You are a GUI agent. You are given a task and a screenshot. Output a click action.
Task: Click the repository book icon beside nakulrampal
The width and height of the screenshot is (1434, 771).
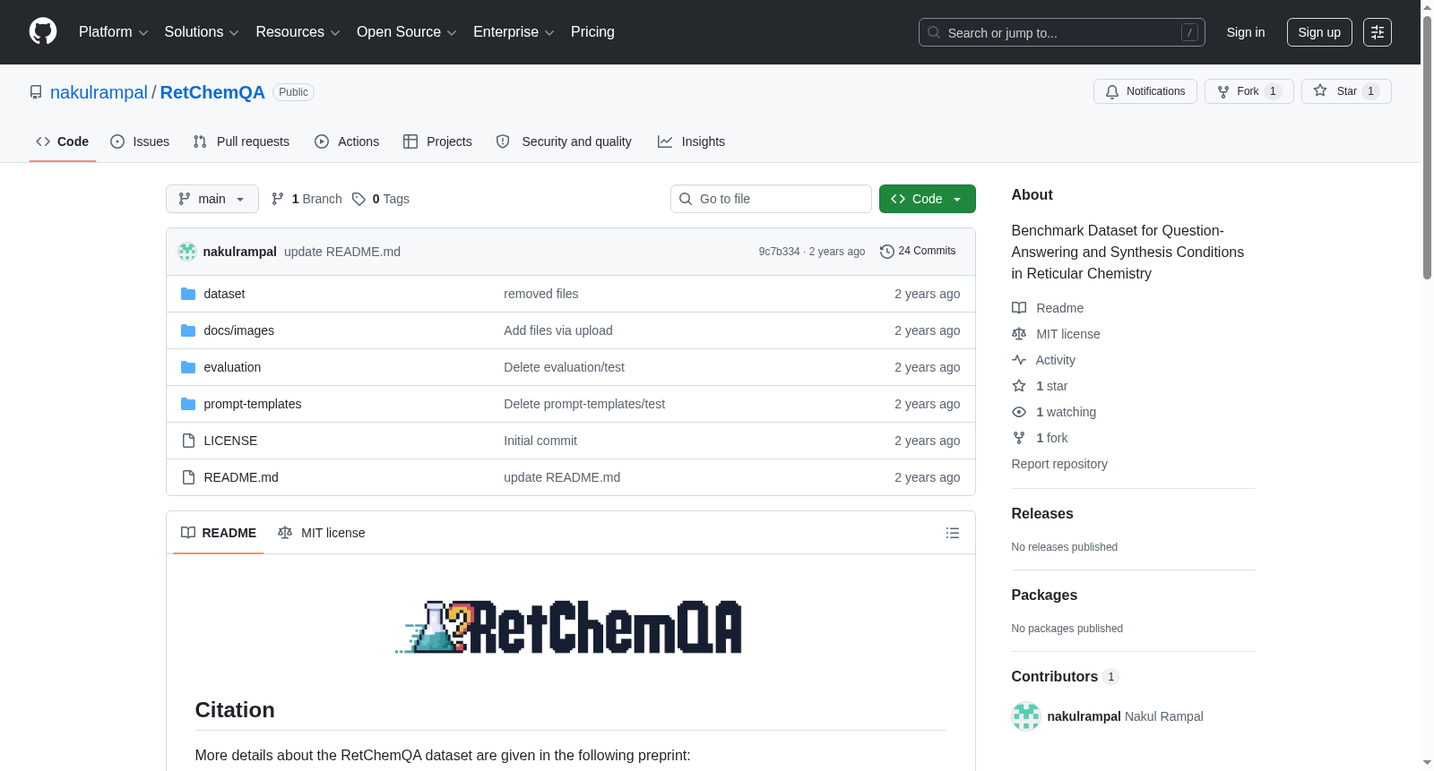pos(36,92)
